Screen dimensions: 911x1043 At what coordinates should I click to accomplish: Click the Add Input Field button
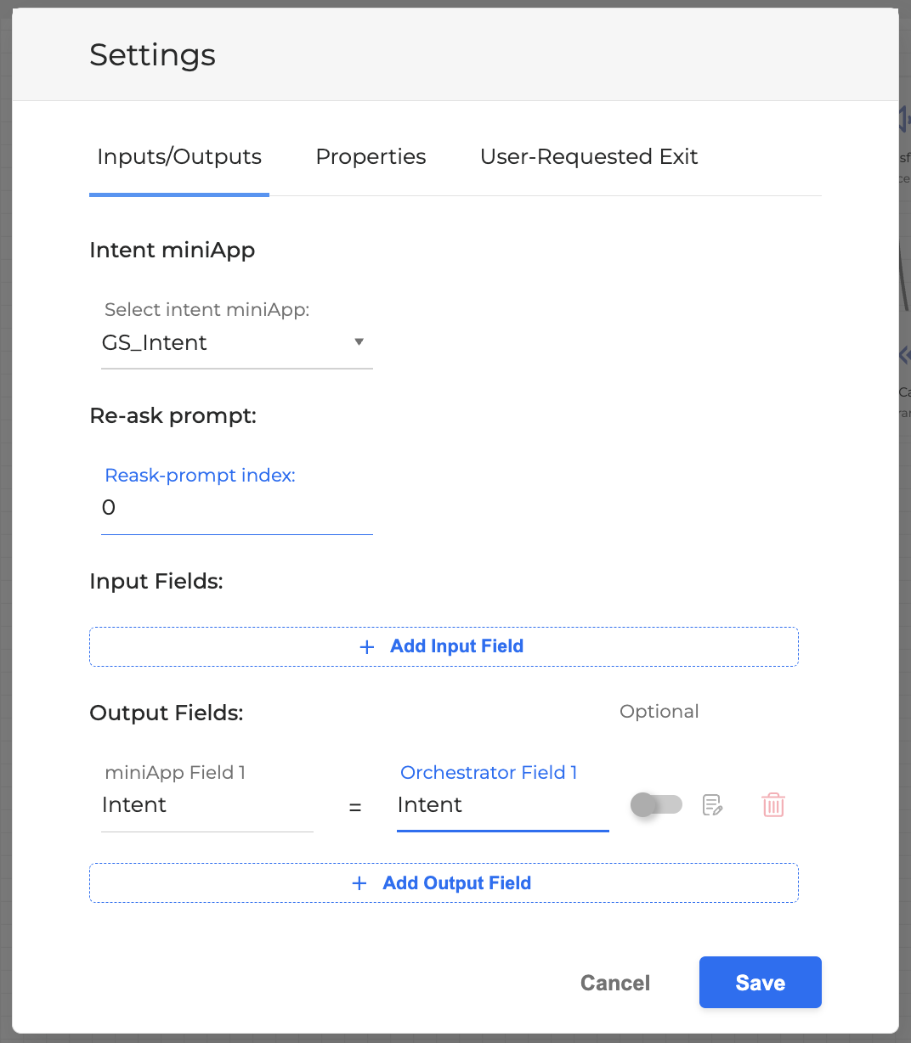tap(455, 647)
